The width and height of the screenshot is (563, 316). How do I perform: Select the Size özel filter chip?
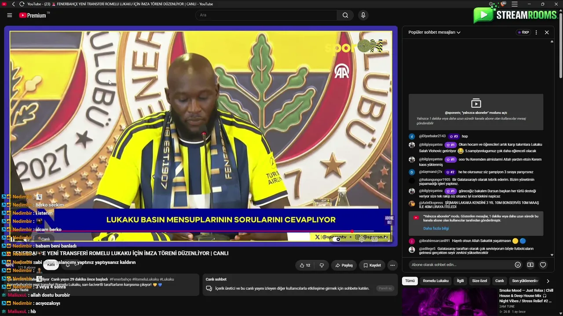[479, 281]
